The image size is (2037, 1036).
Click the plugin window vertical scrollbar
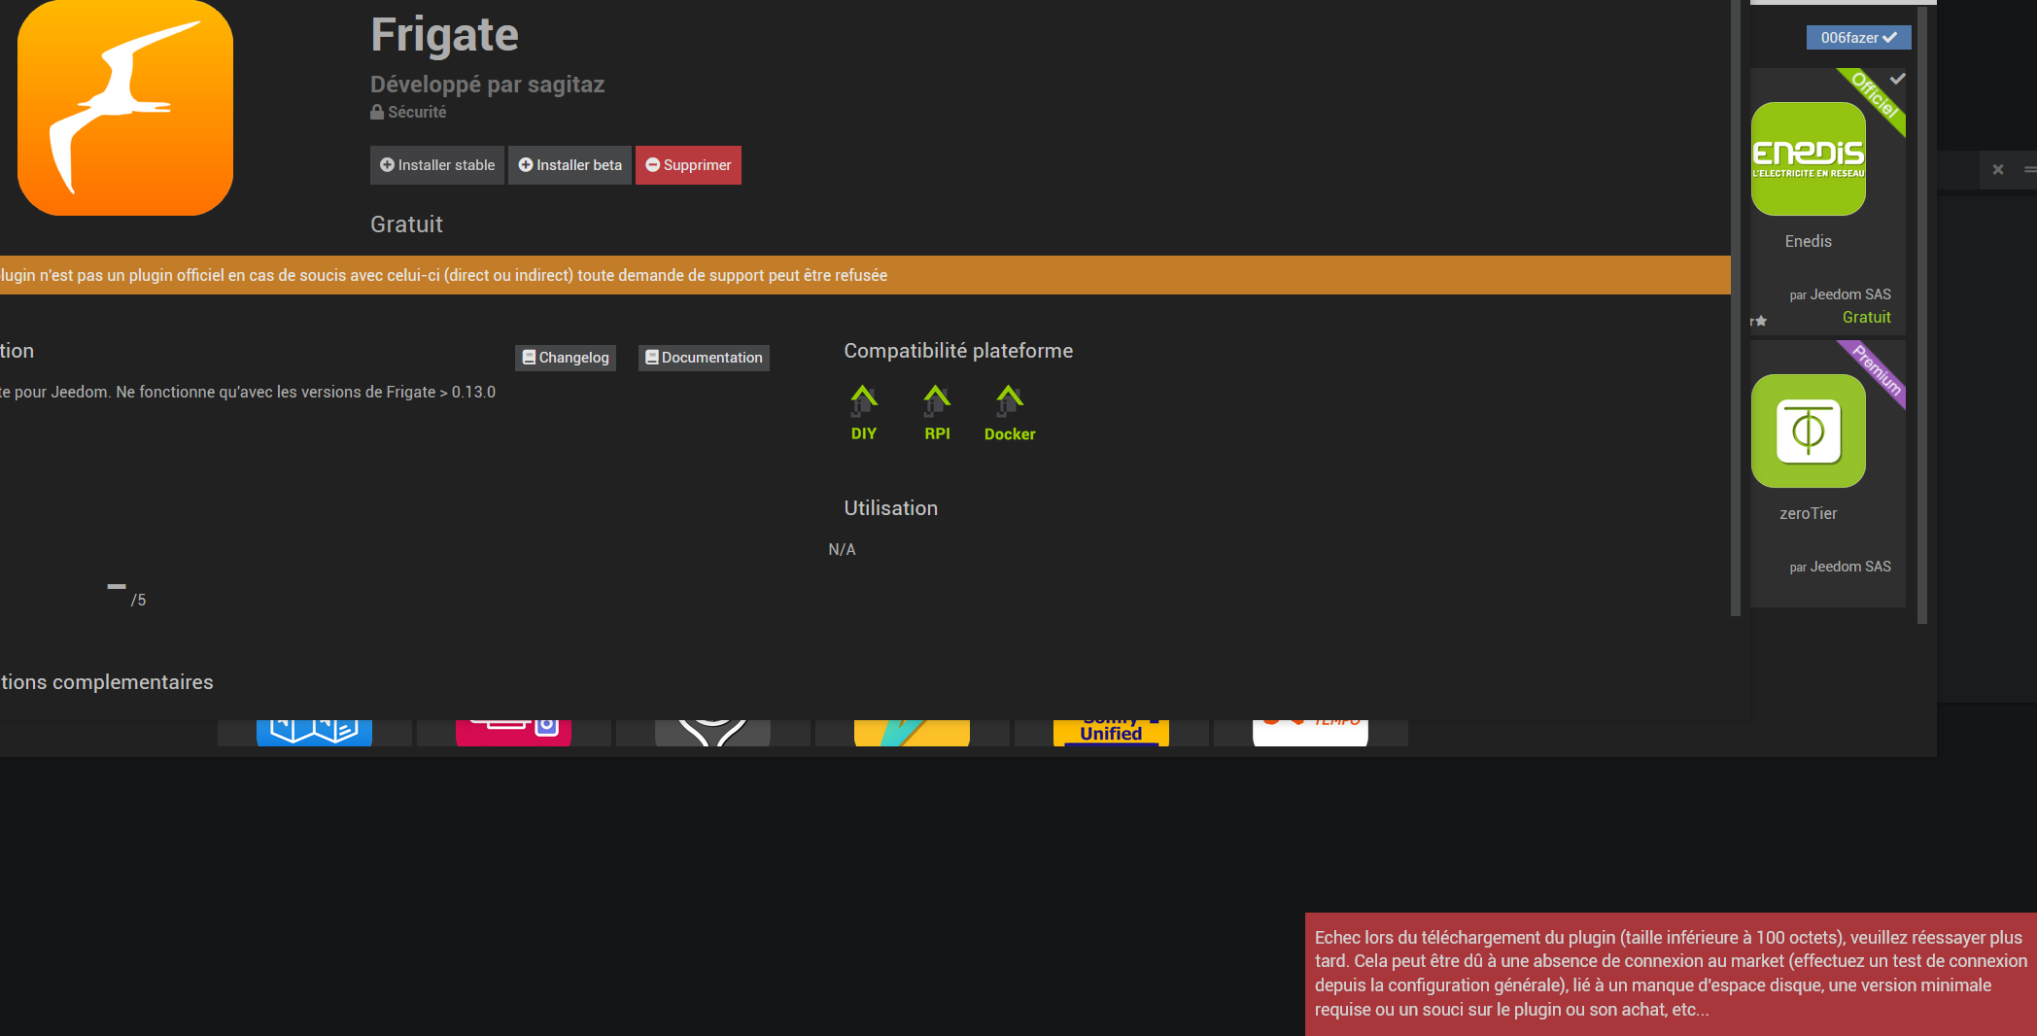[1736, 307]
